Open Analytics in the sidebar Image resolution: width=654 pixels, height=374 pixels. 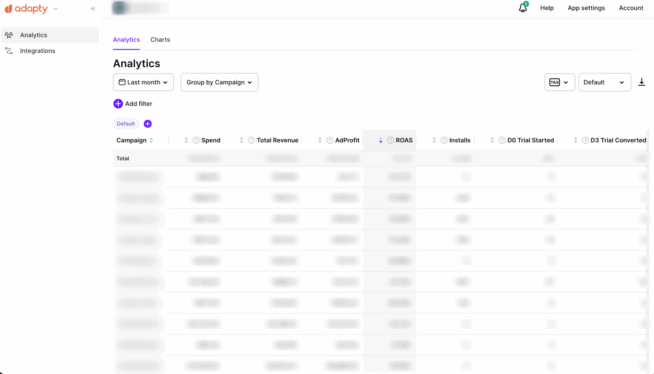pyautogui.click(x=50, y=35)
